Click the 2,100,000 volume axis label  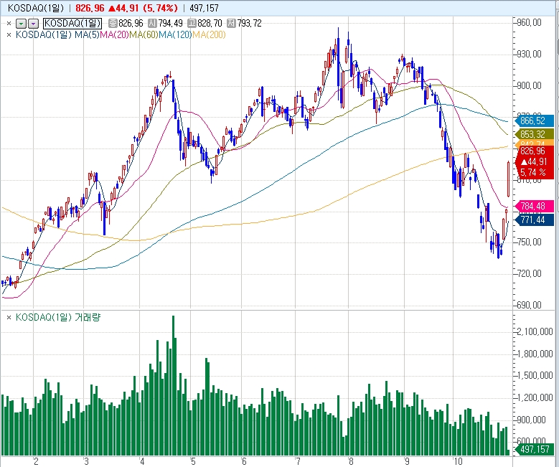pyautogui.click(x=535, y=332)
